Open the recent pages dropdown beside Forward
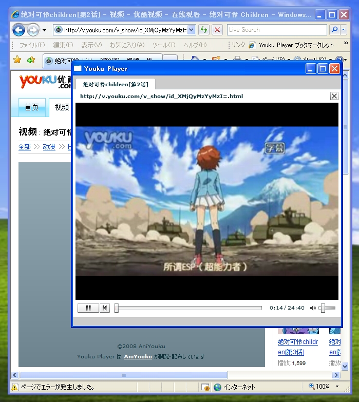Viewport: 359px width, 402px height. point(44,30)
